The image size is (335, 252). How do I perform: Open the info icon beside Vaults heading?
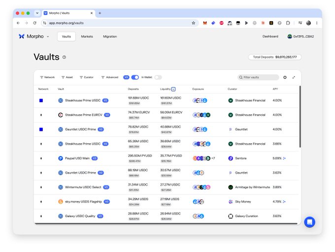[64, 57]
